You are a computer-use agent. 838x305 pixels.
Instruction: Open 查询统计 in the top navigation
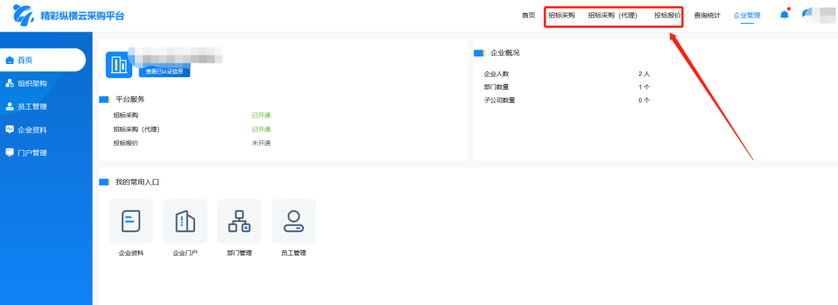707,15
